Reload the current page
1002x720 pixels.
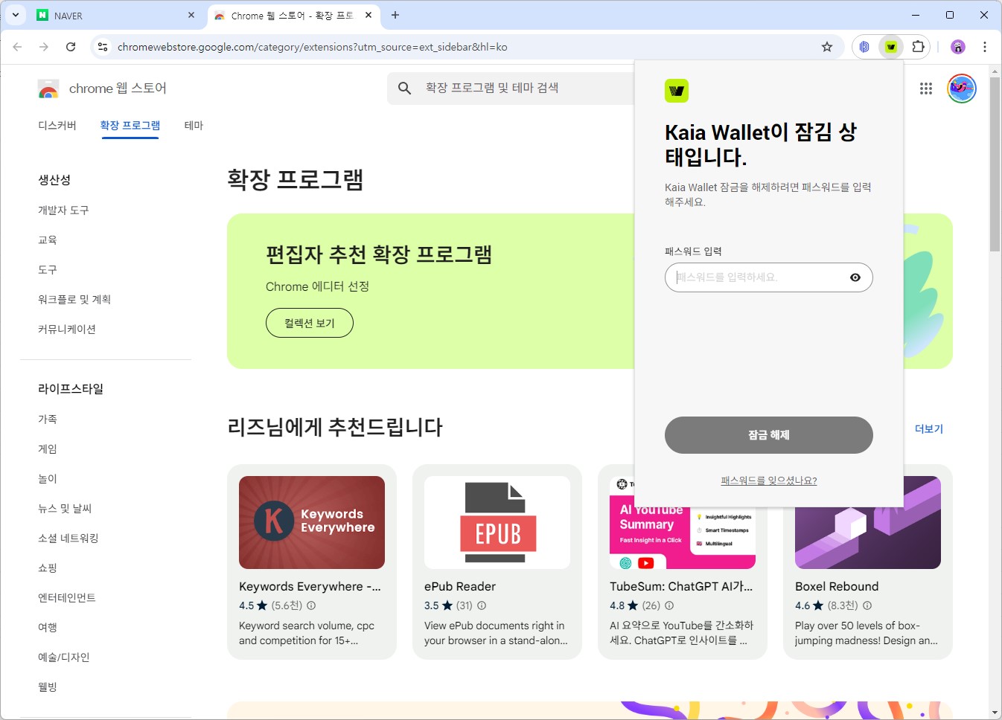(71, 47)
